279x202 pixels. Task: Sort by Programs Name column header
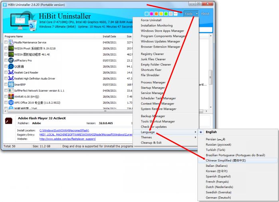[x=14, y=36]
